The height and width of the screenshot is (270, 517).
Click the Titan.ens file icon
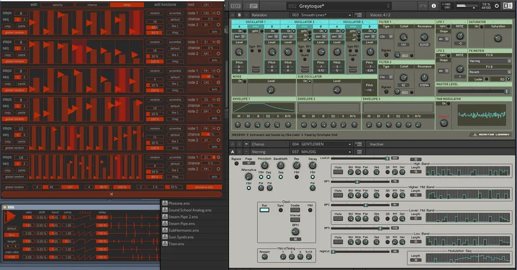click(x=165, y=244)
